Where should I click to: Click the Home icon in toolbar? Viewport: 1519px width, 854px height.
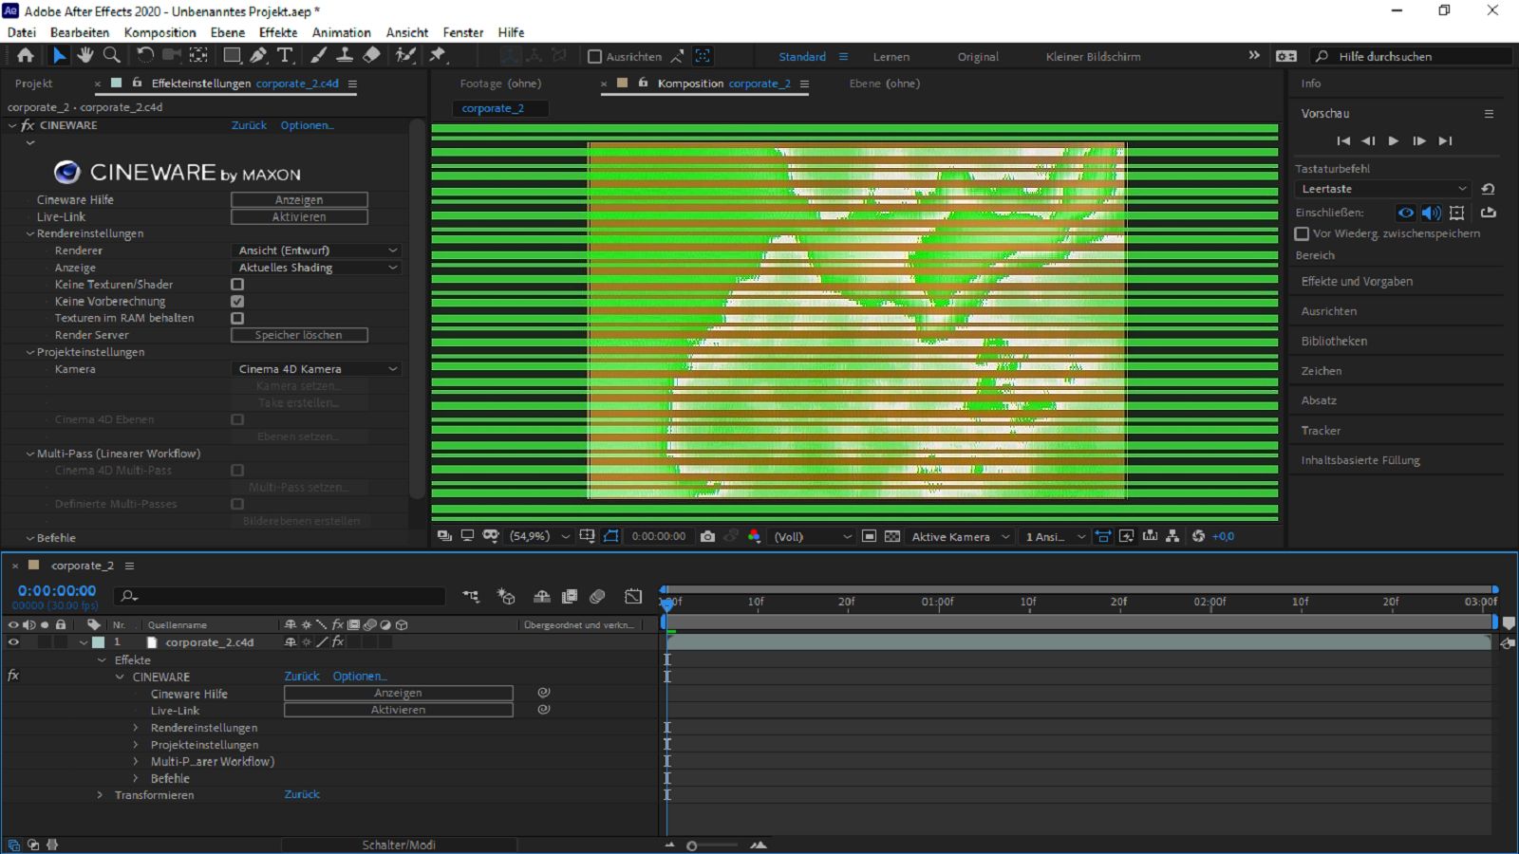pyautogui.click(x=26, y=56)
